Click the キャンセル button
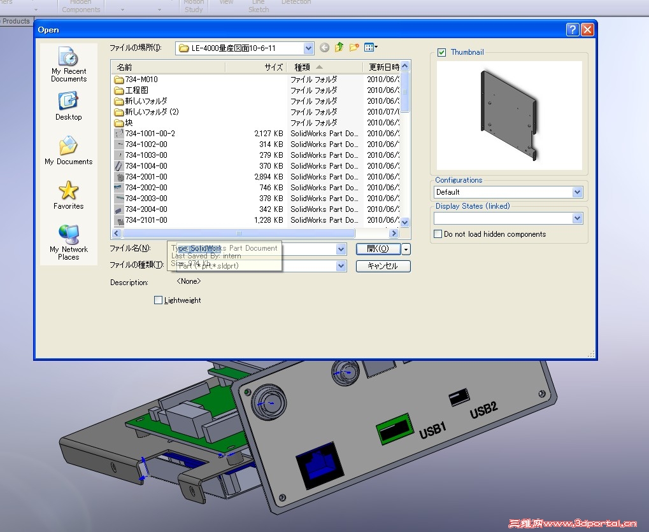This screenshot has height=532, width=649. pos(383,266)
